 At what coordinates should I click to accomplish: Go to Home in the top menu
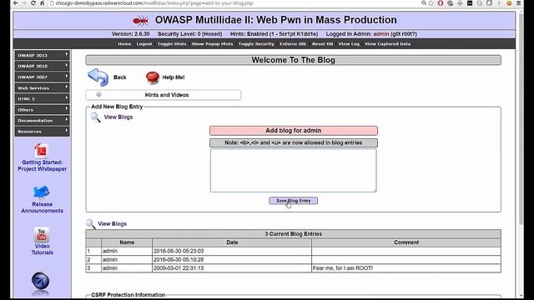pyautogui.click(x=124, y=44)
